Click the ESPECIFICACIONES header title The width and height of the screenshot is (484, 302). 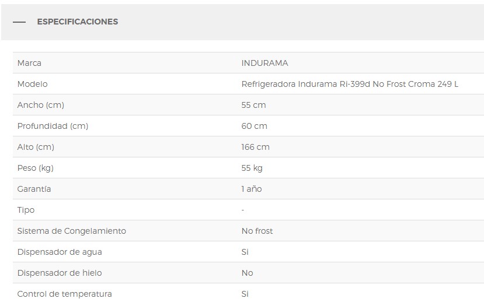(77, 22)
